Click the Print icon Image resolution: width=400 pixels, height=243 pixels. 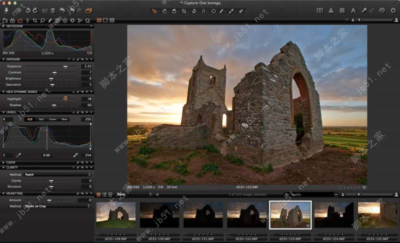pyautogui.click(x=382, y=10)
